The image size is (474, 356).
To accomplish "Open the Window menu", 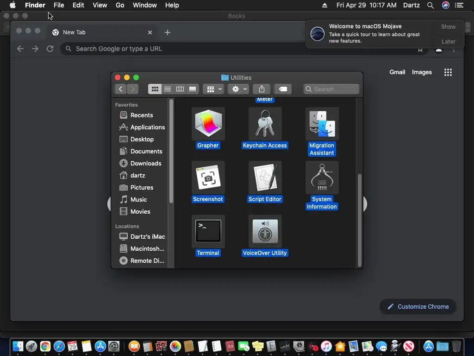I will [145, 5].
